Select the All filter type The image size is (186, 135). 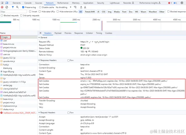(x=81, y=12)
